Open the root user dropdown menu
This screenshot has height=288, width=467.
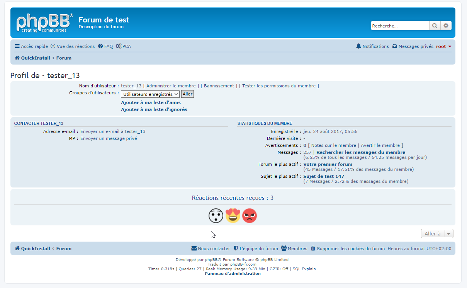click(x=443, y=46)
